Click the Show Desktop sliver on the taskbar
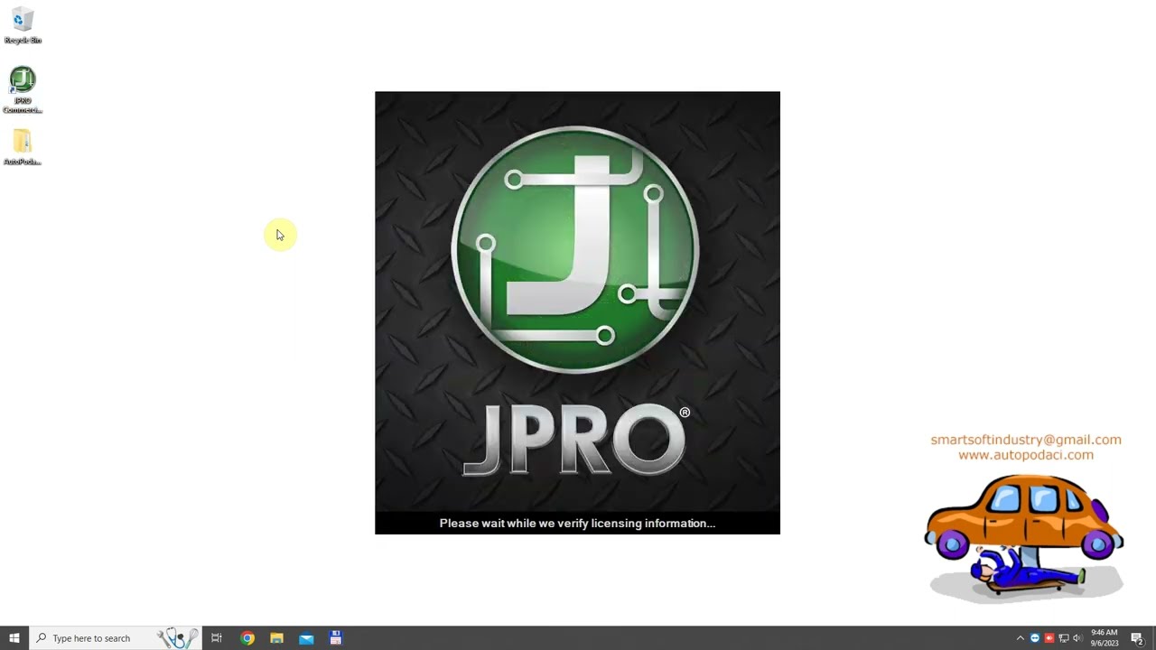This screenshot has height=650, width=1156. click(x=1153, y=638)
